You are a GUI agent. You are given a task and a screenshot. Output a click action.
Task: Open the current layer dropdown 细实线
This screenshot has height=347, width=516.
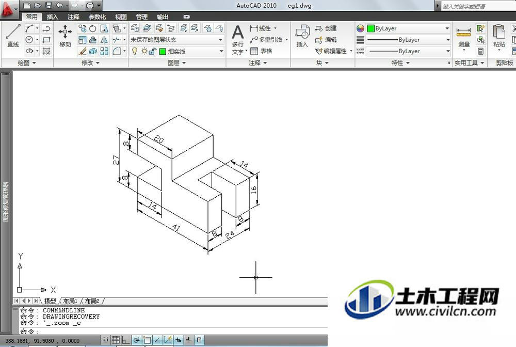(x=176, y=51)
